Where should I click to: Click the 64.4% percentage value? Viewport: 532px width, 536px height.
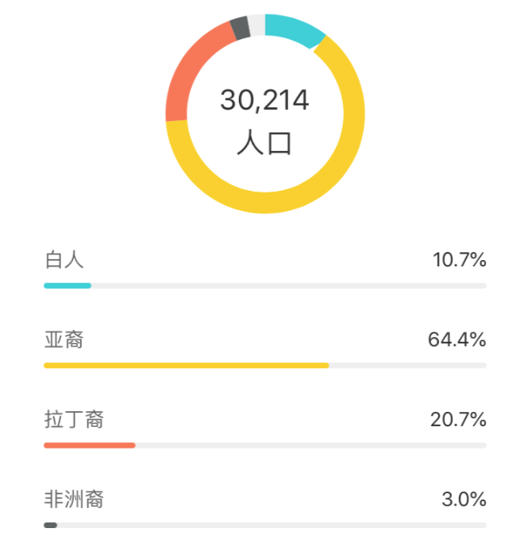[x=457, y=340]
